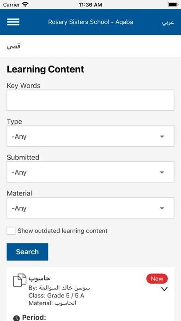Tap the Wi-Fi status icon

pyautogui.click(x=25, y=5)
